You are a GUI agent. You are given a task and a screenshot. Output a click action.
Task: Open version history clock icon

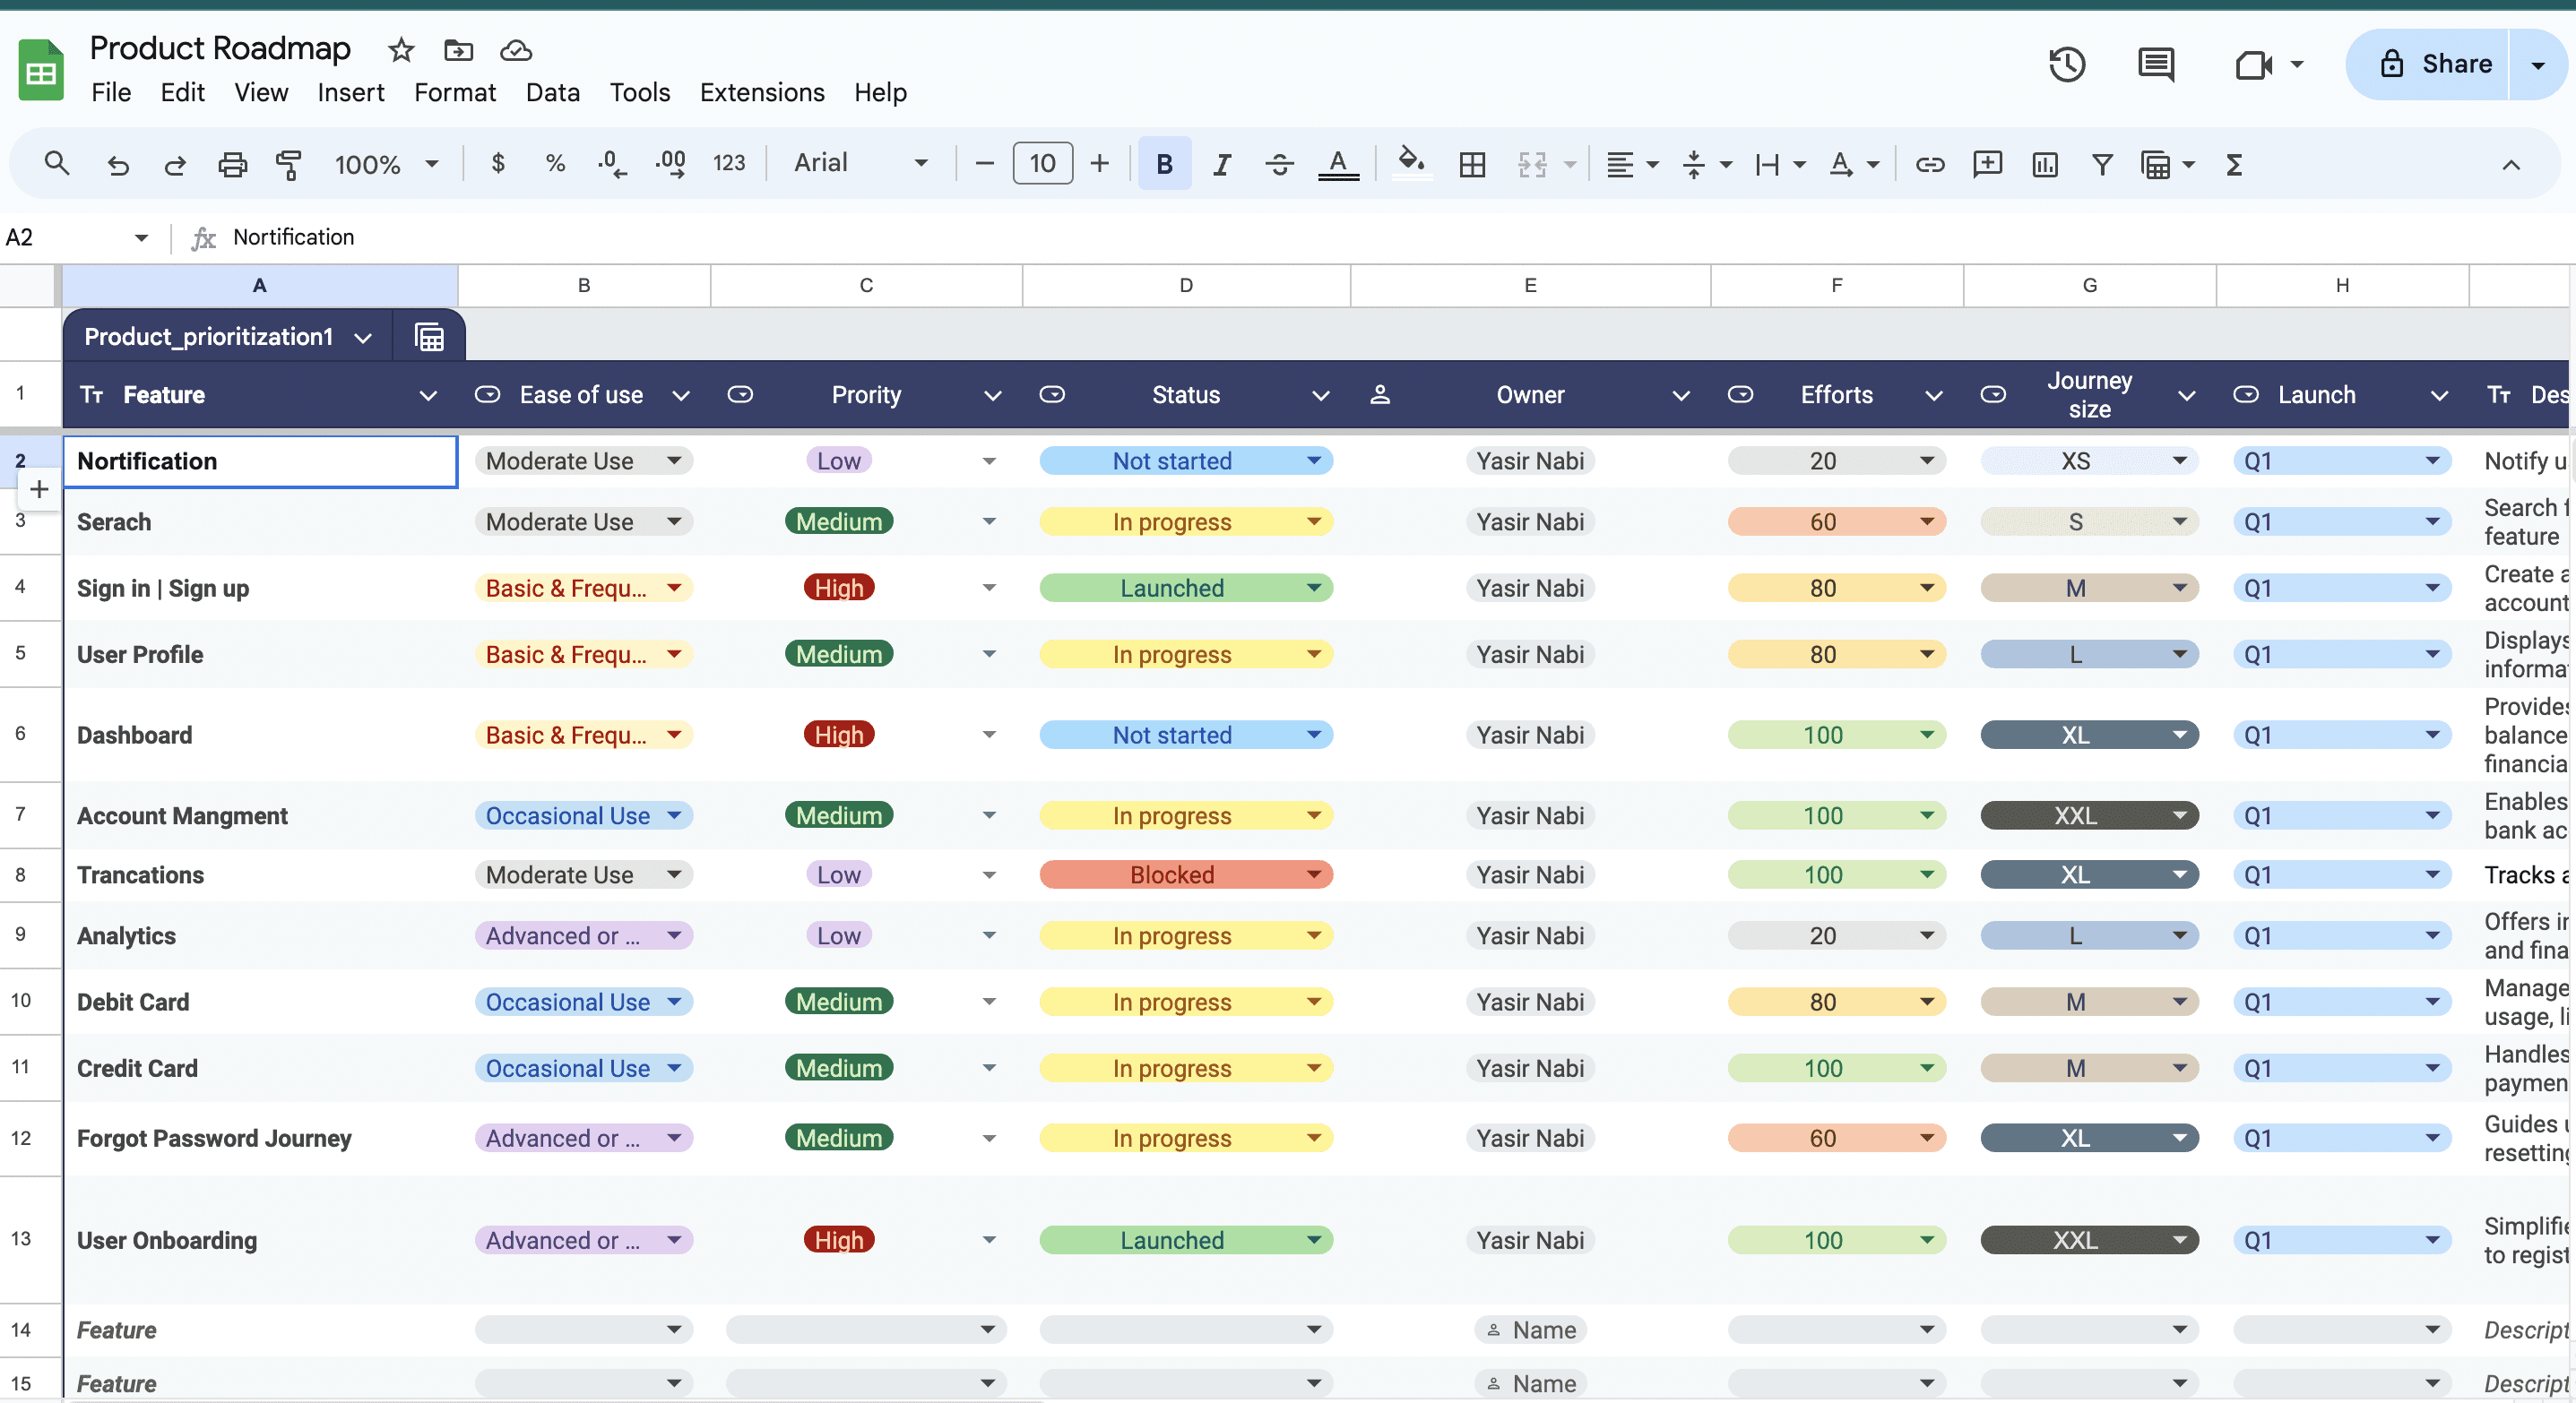tap(2066, 64)
